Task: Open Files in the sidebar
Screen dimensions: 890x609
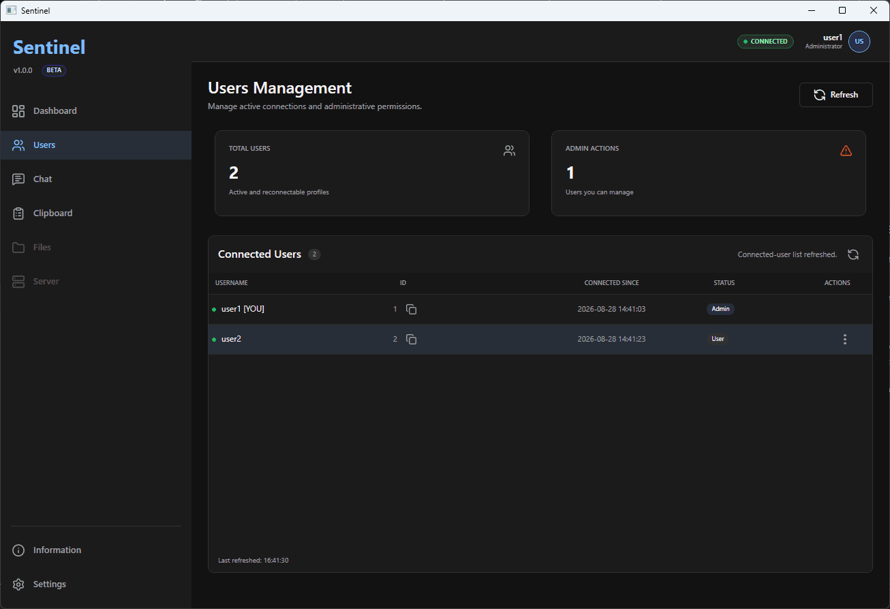Action: point(95,247)
